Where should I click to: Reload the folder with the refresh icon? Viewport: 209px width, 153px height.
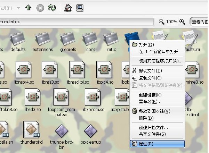pyautogui.click(x=52, y=8)
